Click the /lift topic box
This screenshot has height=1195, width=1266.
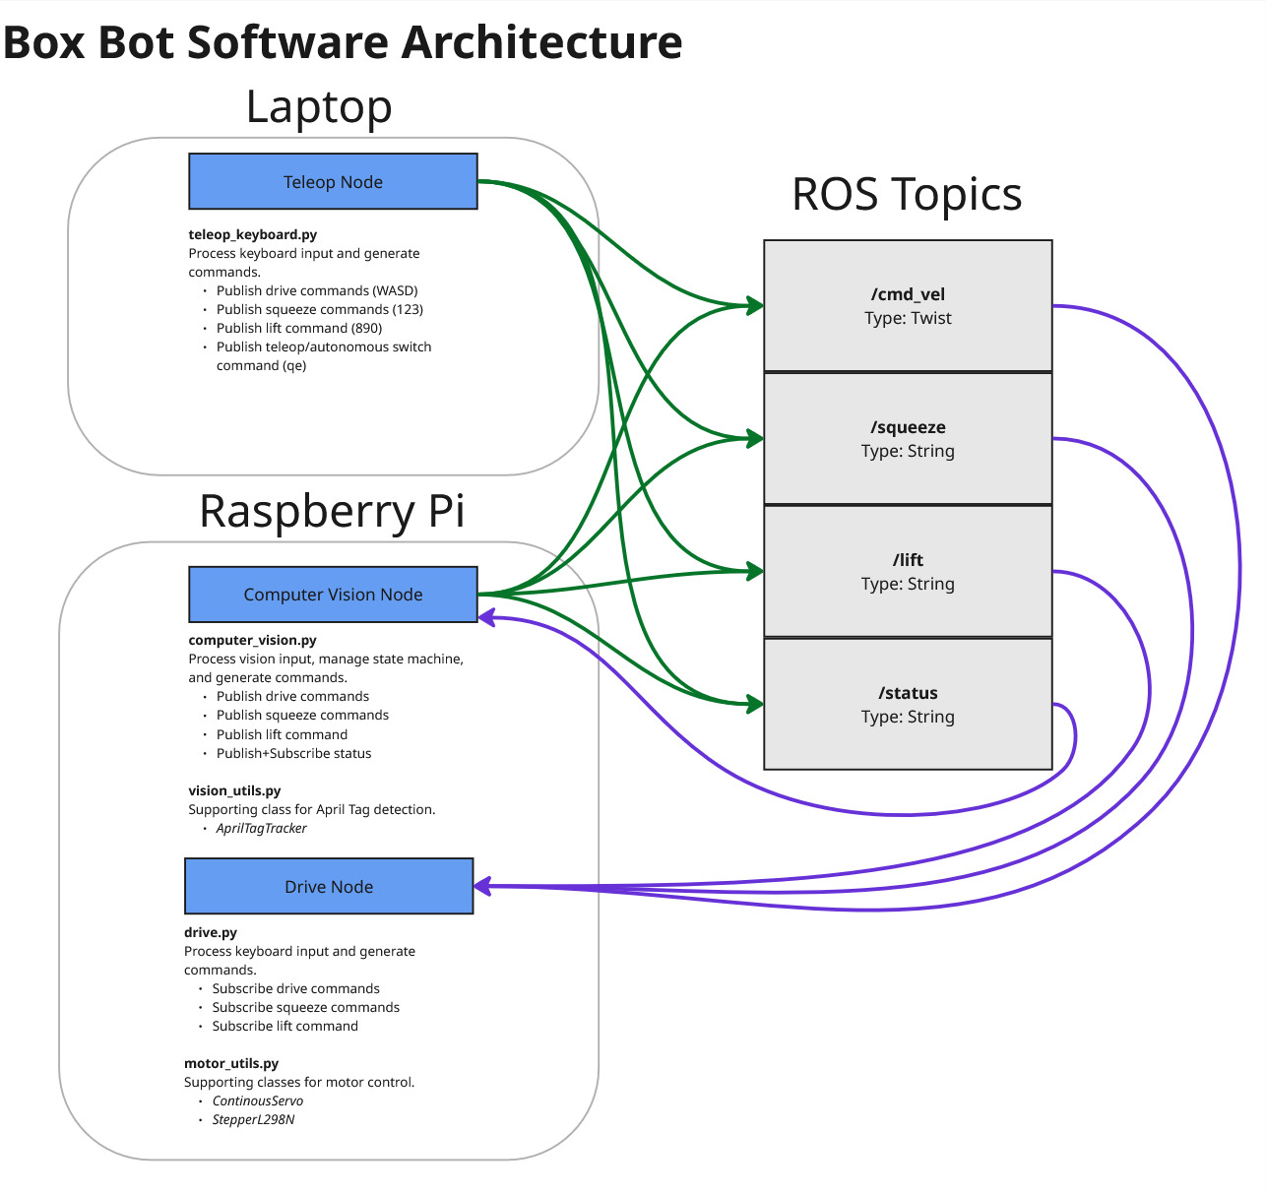pyautogui.click(x=907, y=571)
